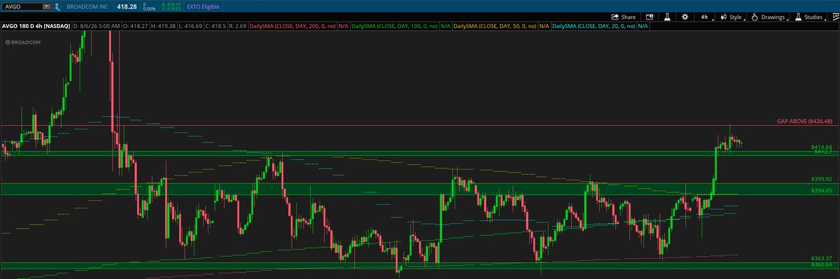This screenshot has height=279, width=840.
Task: Open the flask product depth icon
Action: point(667,17)
